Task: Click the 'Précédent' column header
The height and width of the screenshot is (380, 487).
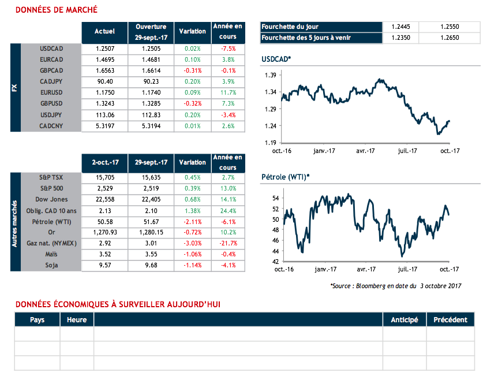Action: [451, 319]
